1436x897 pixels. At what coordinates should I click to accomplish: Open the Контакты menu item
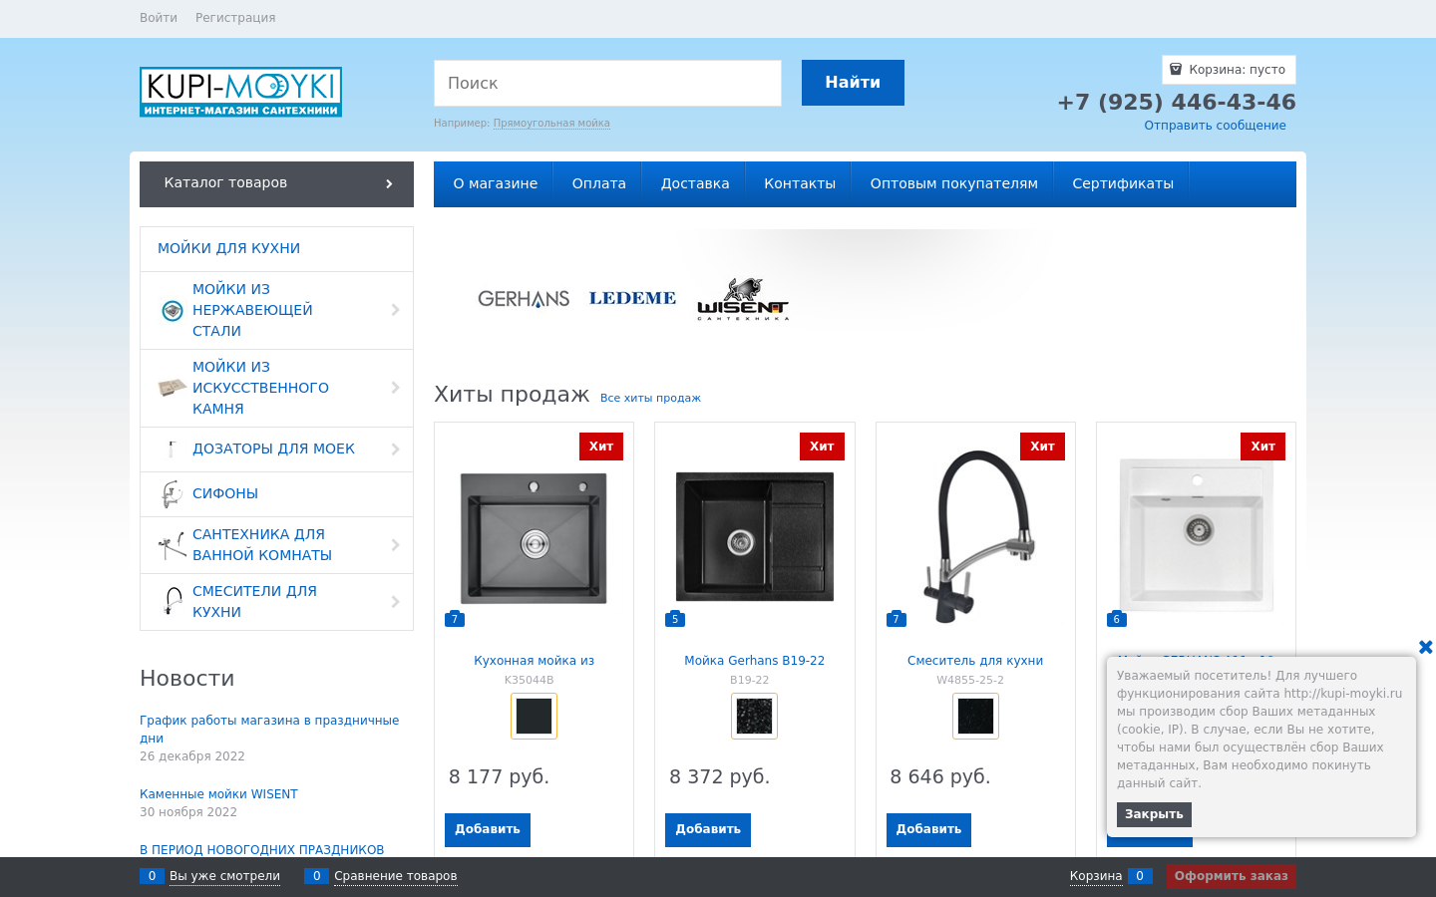799,183
